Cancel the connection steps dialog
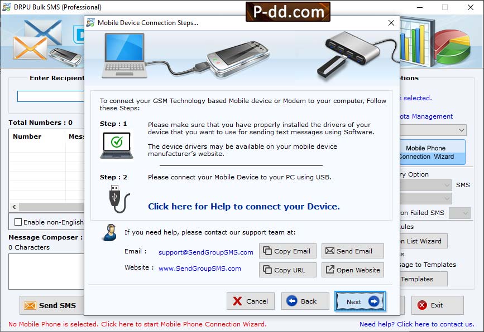The image size is (484, 332). [250, 301]
